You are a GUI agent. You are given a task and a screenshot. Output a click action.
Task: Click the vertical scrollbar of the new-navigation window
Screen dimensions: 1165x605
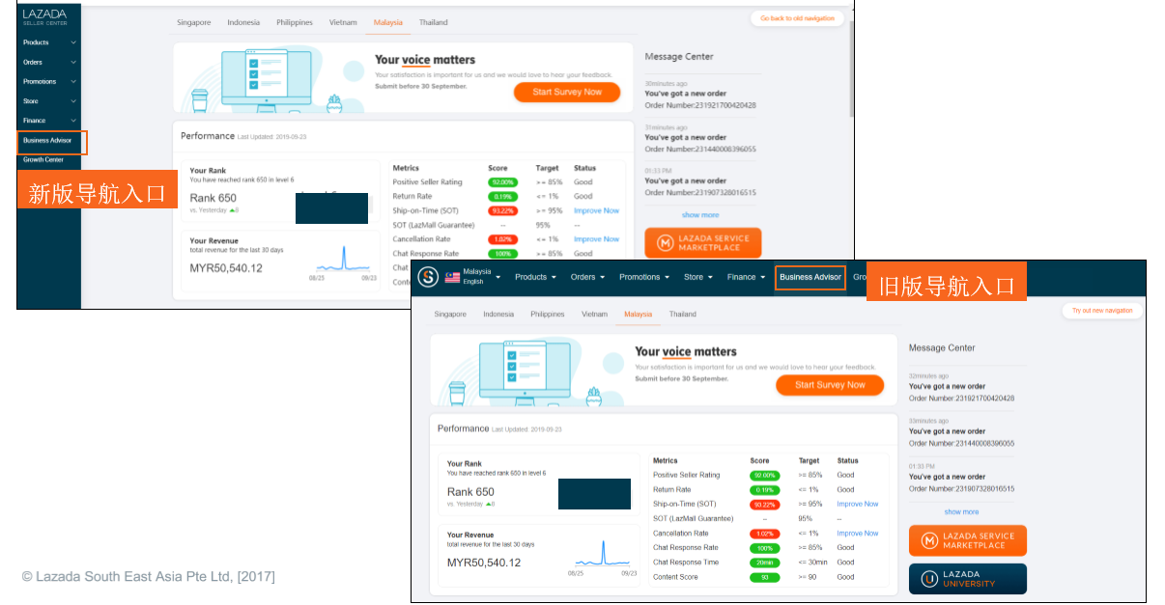click(x=850, y=68)
